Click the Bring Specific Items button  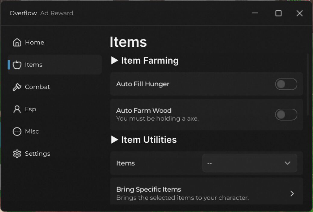(x=206, y=191)
